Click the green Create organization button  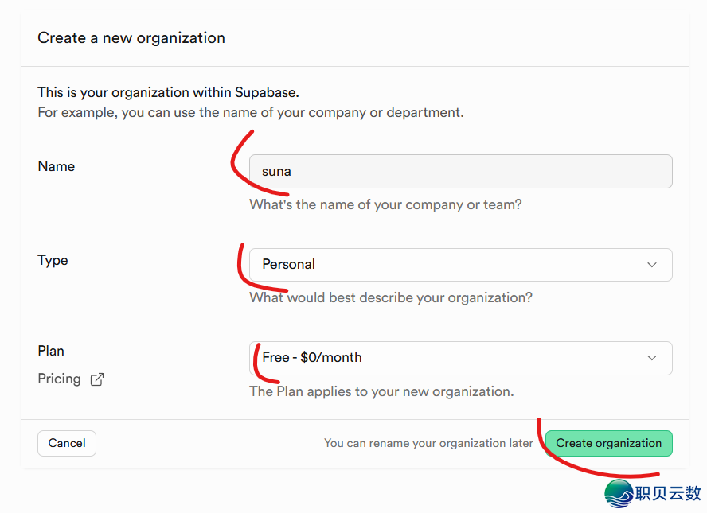coord(609,443)
